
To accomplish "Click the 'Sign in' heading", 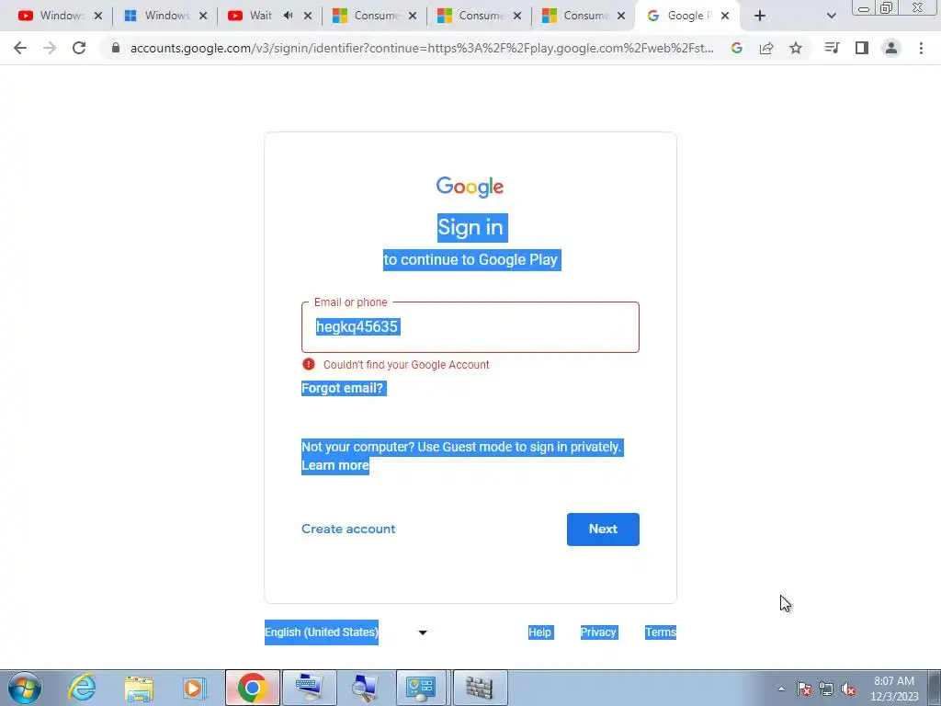I will pos(472,228).
